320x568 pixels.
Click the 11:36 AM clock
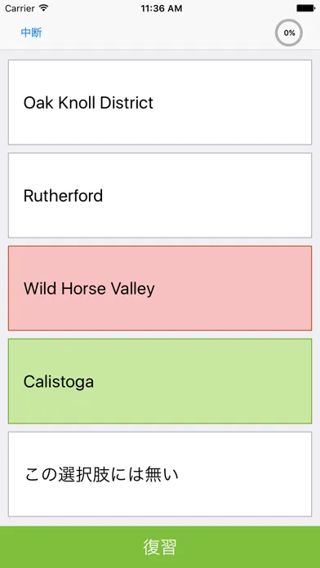[162, 8]
